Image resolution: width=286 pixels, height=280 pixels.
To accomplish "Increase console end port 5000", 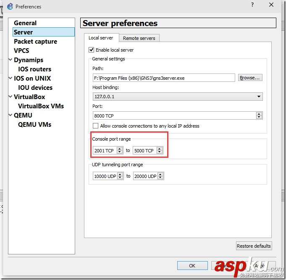I will pos(160,149).
